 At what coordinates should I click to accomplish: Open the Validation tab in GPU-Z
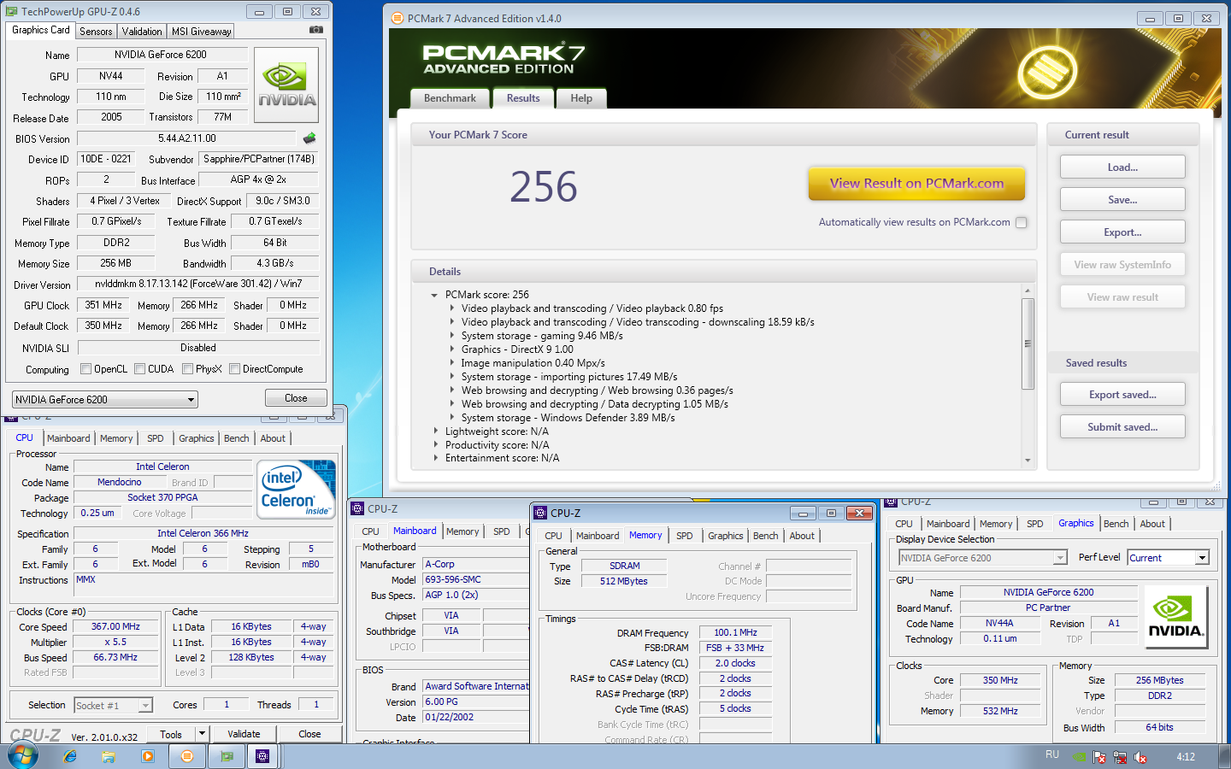142,32
